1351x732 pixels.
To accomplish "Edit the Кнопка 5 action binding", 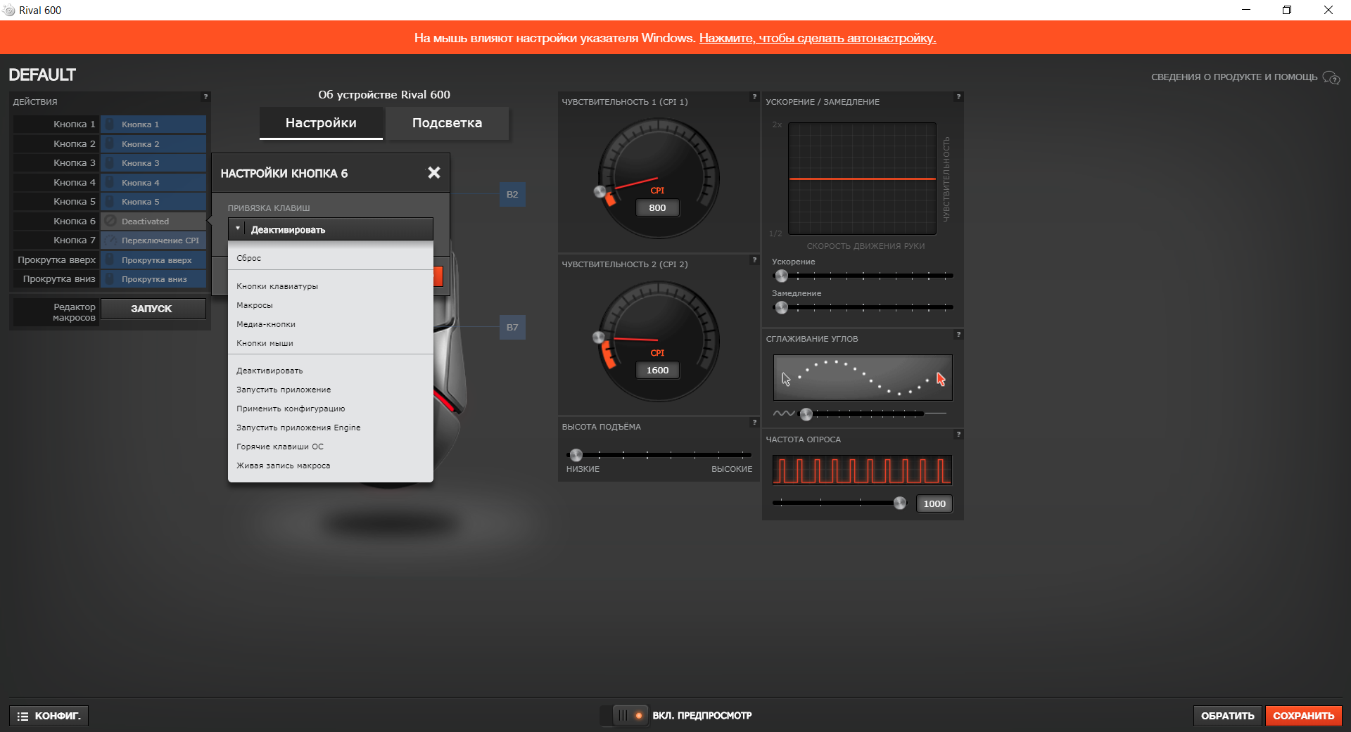I will pyautogui.click(x=153, y=202).
